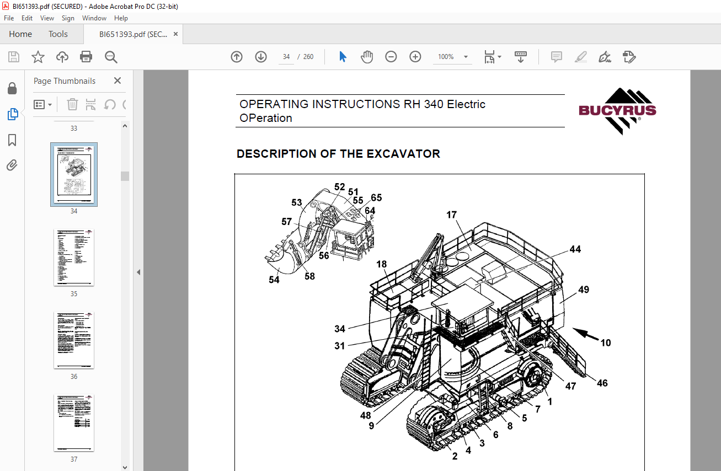721x471 pixels.
Task: Click the total page count 260
Action: pyautogui.click(x=308, y=57)
